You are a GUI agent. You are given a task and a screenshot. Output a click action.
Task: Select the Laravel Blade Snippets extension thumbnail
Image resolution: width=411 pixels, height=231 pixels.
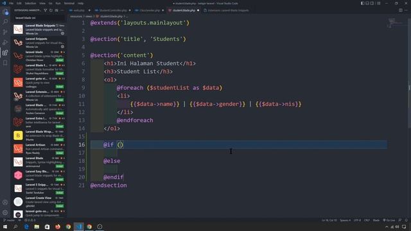pos(18,29)
